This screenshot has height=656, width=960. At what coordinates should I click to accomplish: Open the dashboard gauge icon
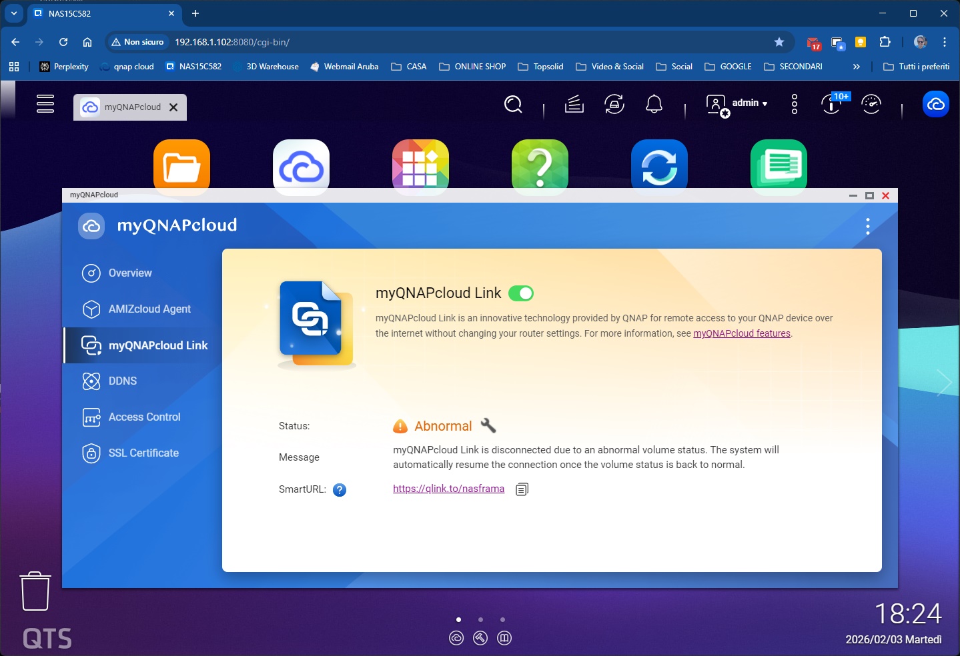pos(871,104)
